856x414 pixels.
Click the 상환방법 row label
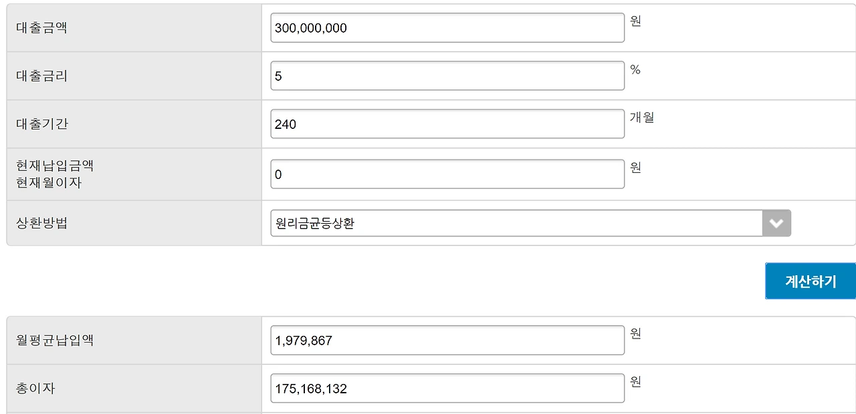(x=42, y=223)
